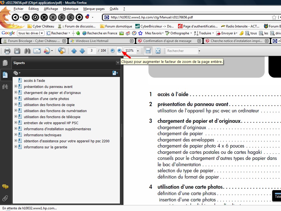The image size is (281, 211).
Task: Expand 'chargement de papier et d'originaux' bookmark
Action: (x=16, y=93)
